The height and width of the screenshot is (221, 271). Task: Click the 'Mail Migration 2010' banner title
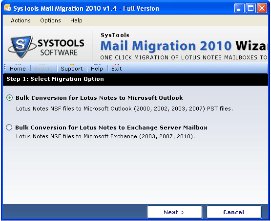tap(166, 46)
